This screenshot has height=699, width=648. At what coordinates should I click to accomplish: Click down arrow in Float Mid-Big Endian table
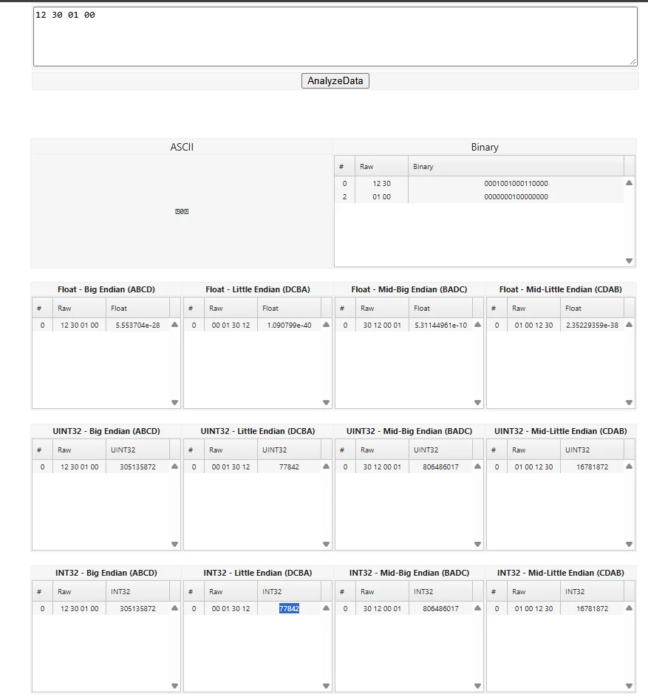coord(477,402)
